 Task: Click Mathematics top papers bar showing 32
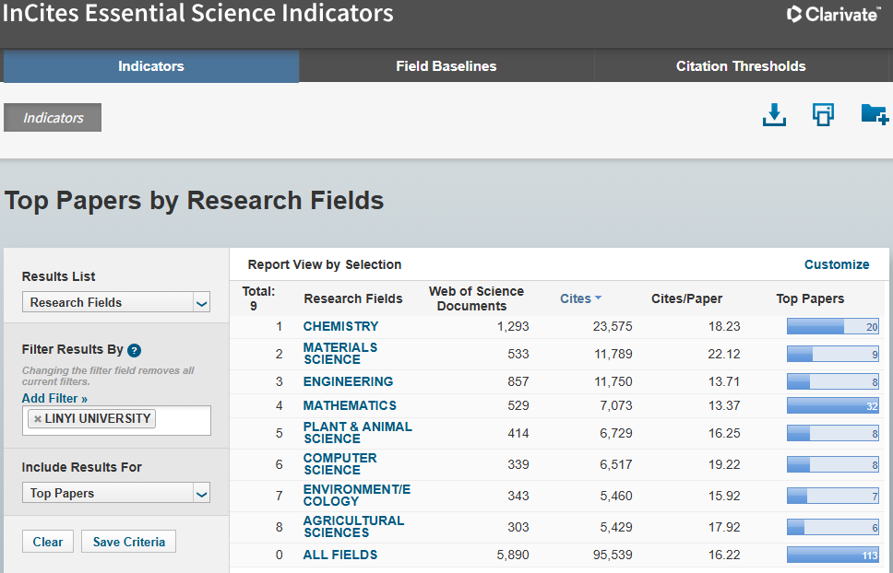click(x=833, y=405)
